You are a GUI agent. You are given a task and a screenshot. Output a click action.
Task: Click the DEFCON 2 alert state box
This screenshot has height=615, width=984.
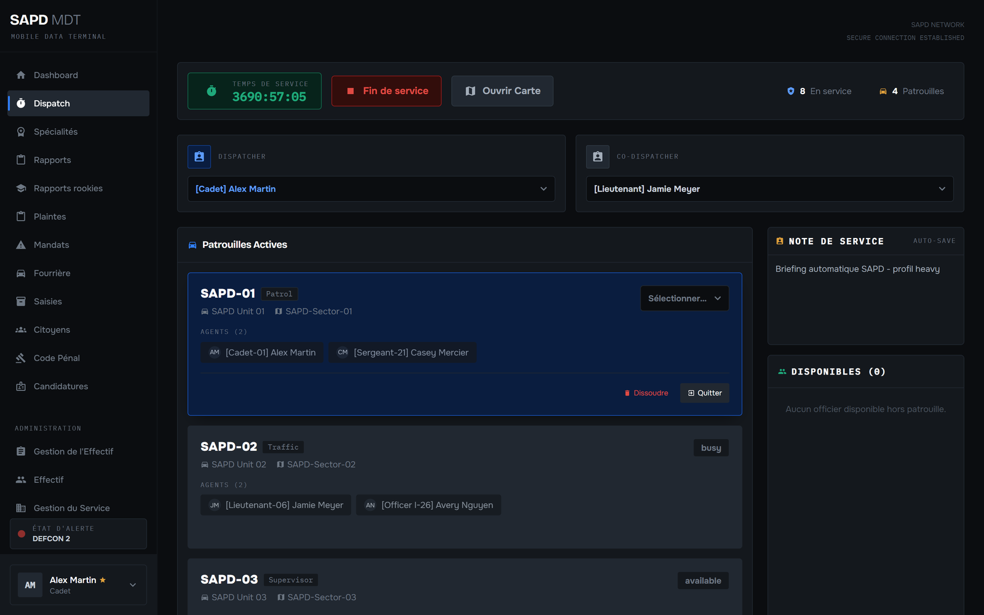(78, 534)
